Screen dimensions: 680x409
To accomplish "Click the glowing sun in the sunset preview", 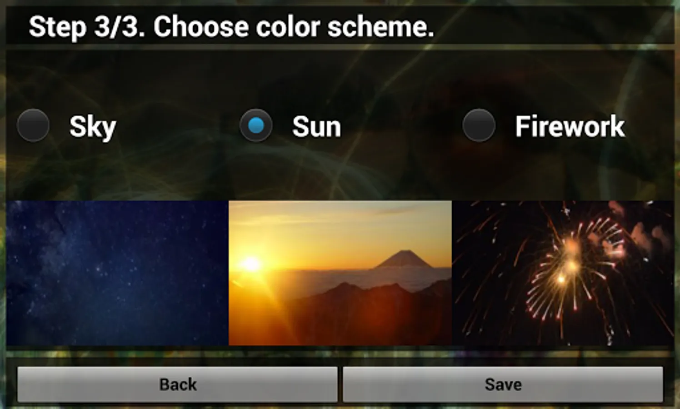I will pyautogui.click(x=250, y=264).
